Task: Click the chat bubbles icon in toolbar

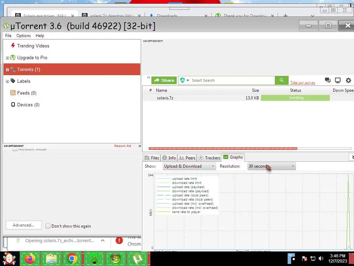Action: [x=328, y=80]
